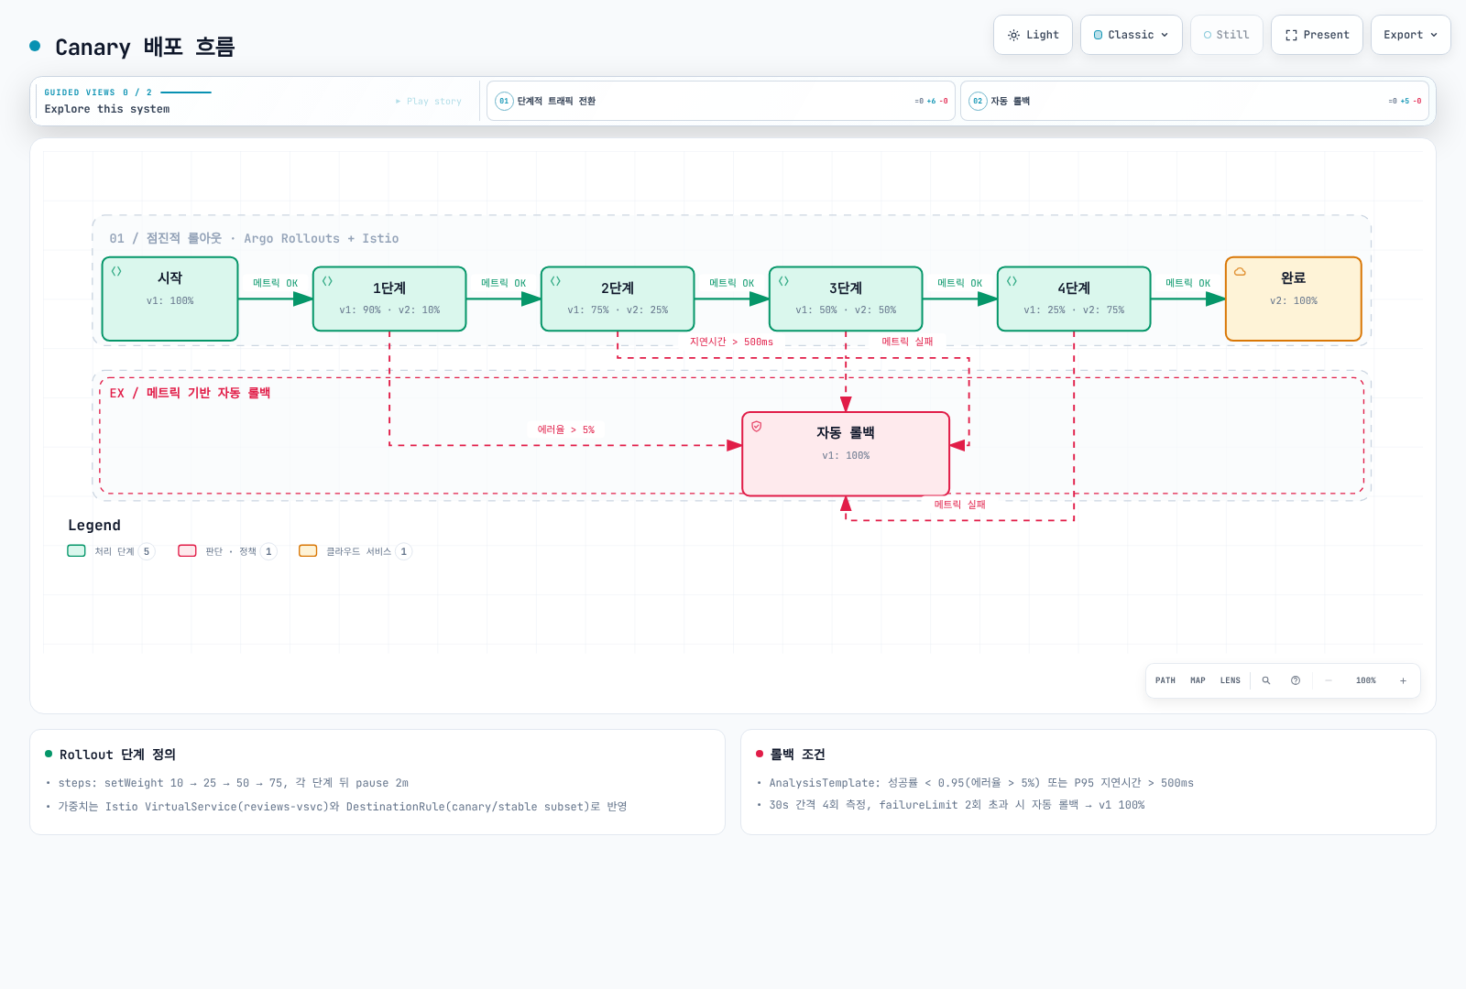
Task: Click the 롤백 조건 heading
Action: (x=797, y=755)
